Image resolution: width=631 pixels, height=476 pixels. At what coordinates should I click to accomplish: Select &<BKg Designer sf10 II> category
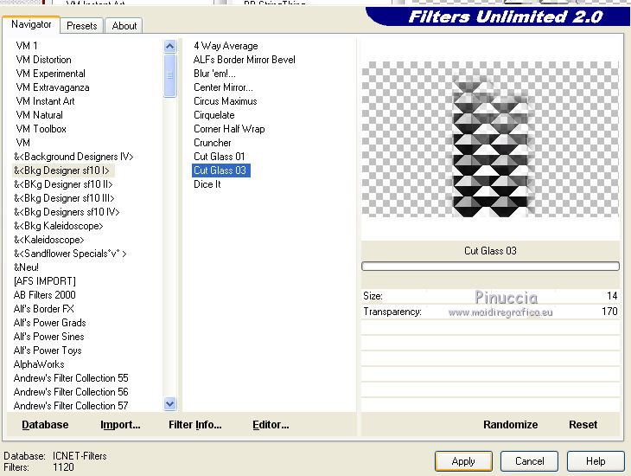[x=63, y=184]
